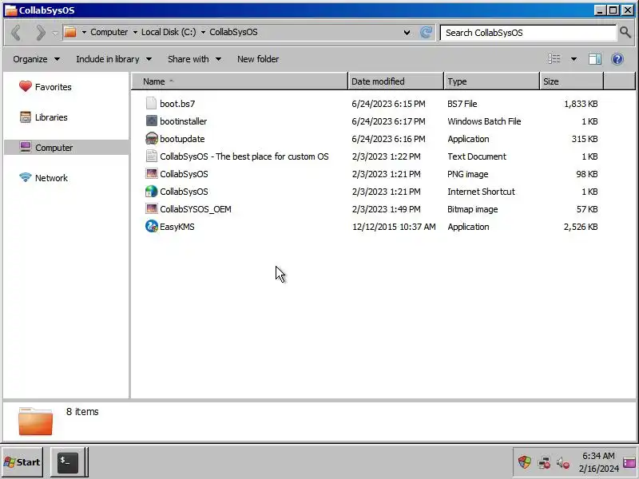Click the CollabSysOS title bar folder icon
This screenshot has width=639, height=479.
(x=11, y=10)
